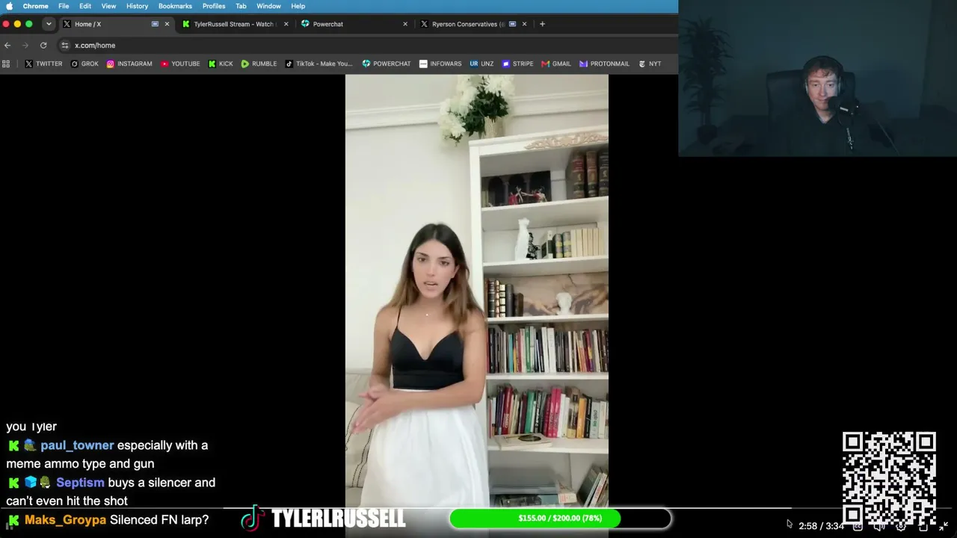View site information for x.com
This screenshot has height=538, width=957.
tap(65, 46)
